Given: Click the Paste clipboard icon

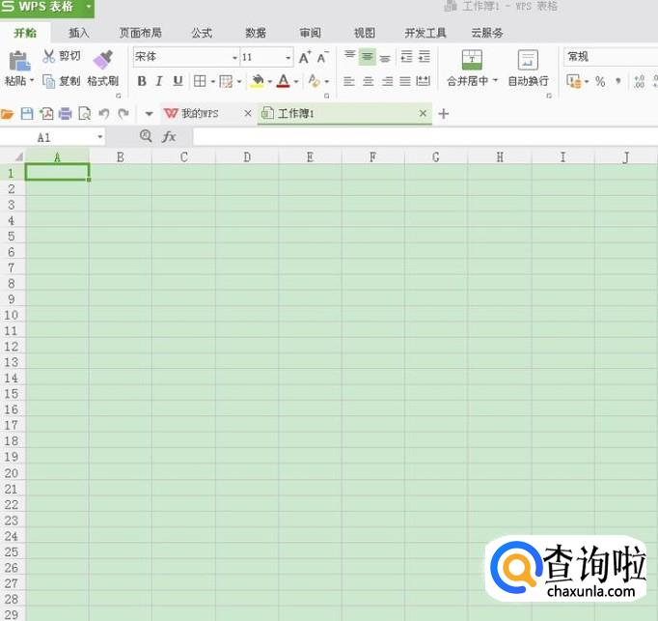Looking at the screenshot, I should coord(19,61).
